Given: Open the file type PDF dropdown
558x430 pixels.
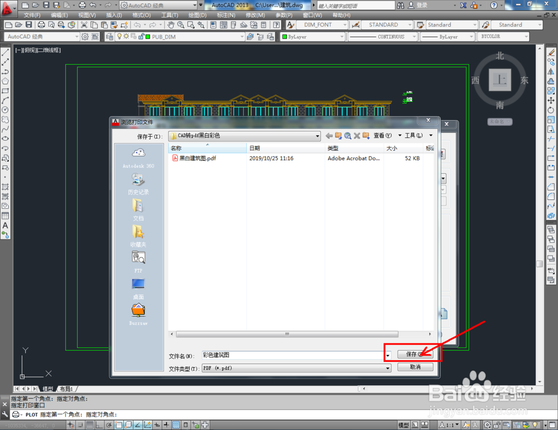Looking at the screenshot, I should [296, 368].
